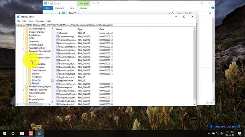
Task: Expand the PropertySystem key
Action: (24, 99)
